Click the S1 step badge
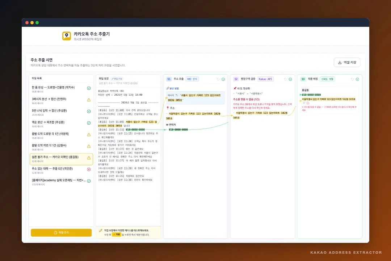391x261 pixels. point(169,79)
